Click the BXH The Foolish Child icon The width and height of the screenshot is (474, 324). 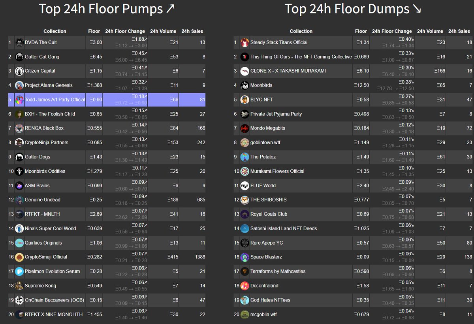coord(19,114)
